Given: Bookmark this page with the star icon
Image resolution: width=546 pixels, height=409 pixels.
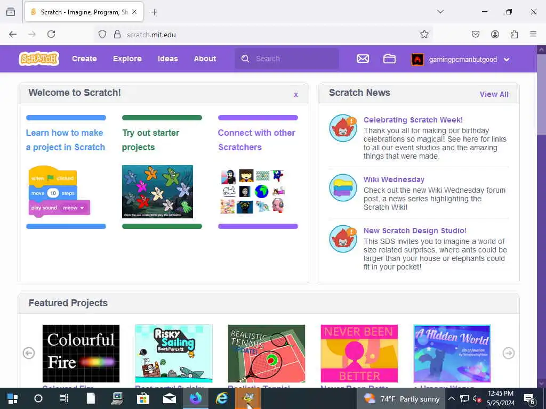Looking at the screenshot, I should (x=424, y=34).
